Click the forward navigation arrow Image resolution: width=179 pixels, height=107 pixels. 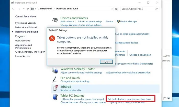tap(19, 9)
